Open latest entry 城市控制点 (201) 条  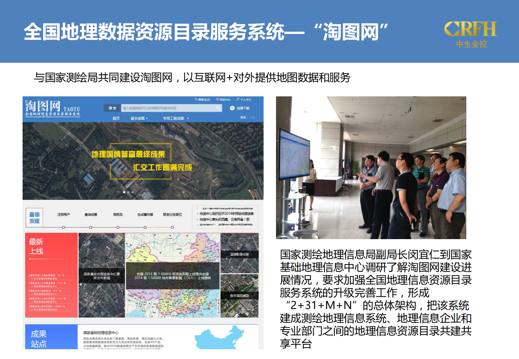(47, 306)
